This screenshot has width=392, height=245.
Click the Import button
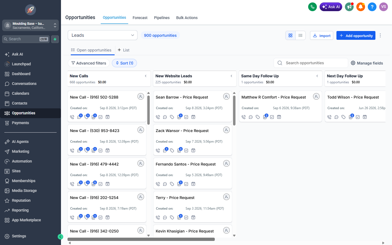pos(321,35)
